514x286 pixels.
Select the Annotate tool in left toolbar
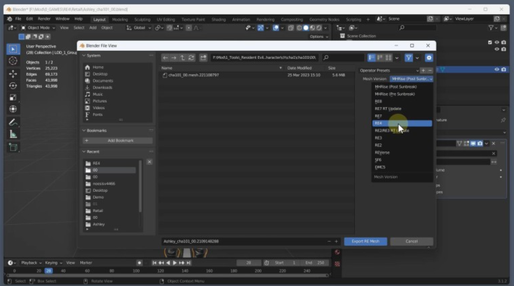click(x=13, y=122)
